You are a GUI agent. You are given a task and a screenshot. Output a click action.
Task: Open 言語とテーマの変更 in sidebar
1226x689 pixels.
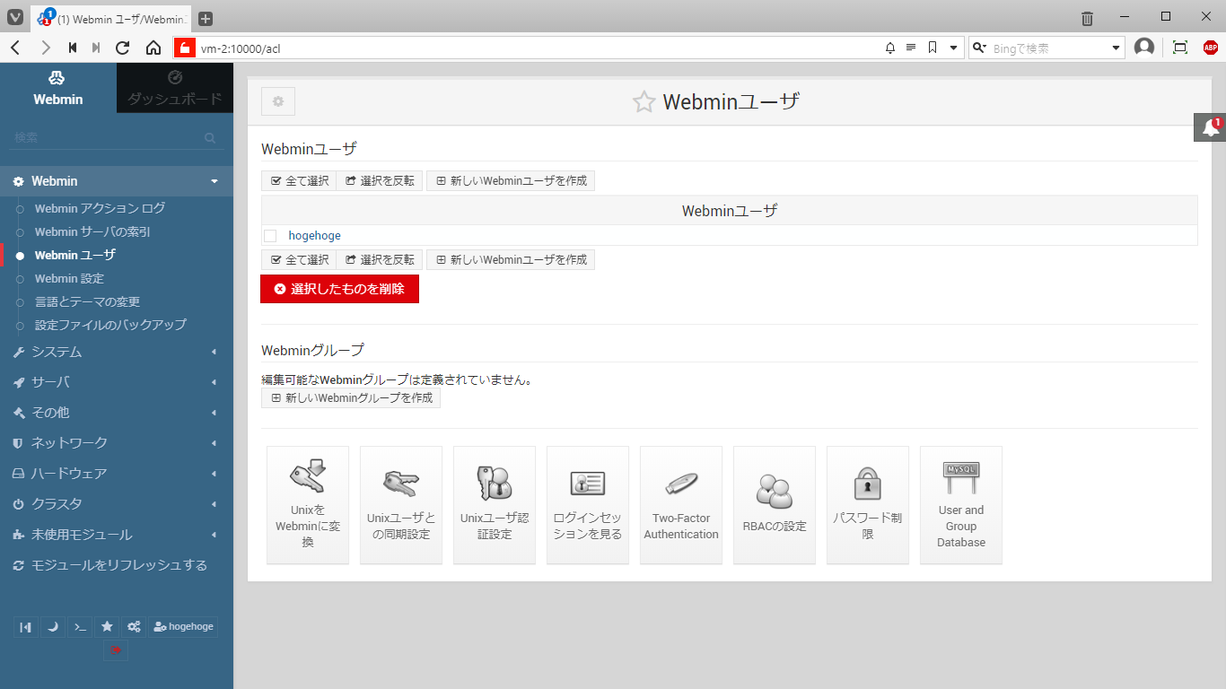(x=88, y=301)
